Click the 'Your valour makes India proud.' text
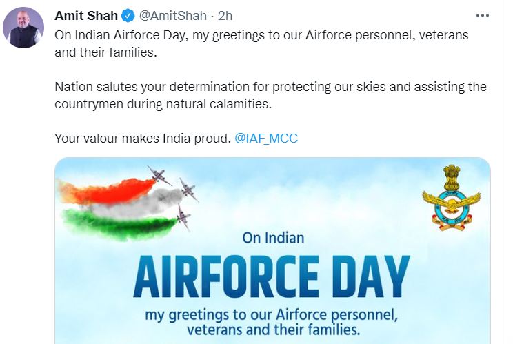This screenshot has width=513, height=344. (141, 138)
